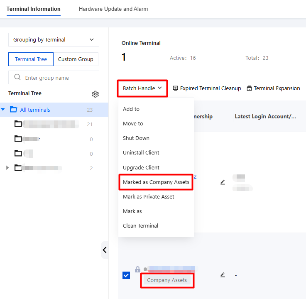Open the Batch Handle dropdown

tap(142, 88)
